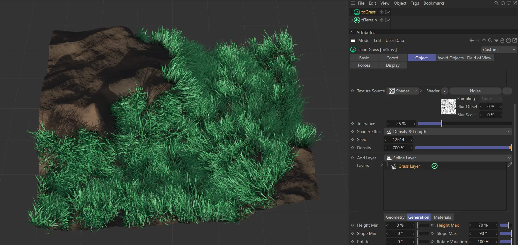Click the Noise shader button
Viewport: 518px width, 245px height.
click(475, 91)
